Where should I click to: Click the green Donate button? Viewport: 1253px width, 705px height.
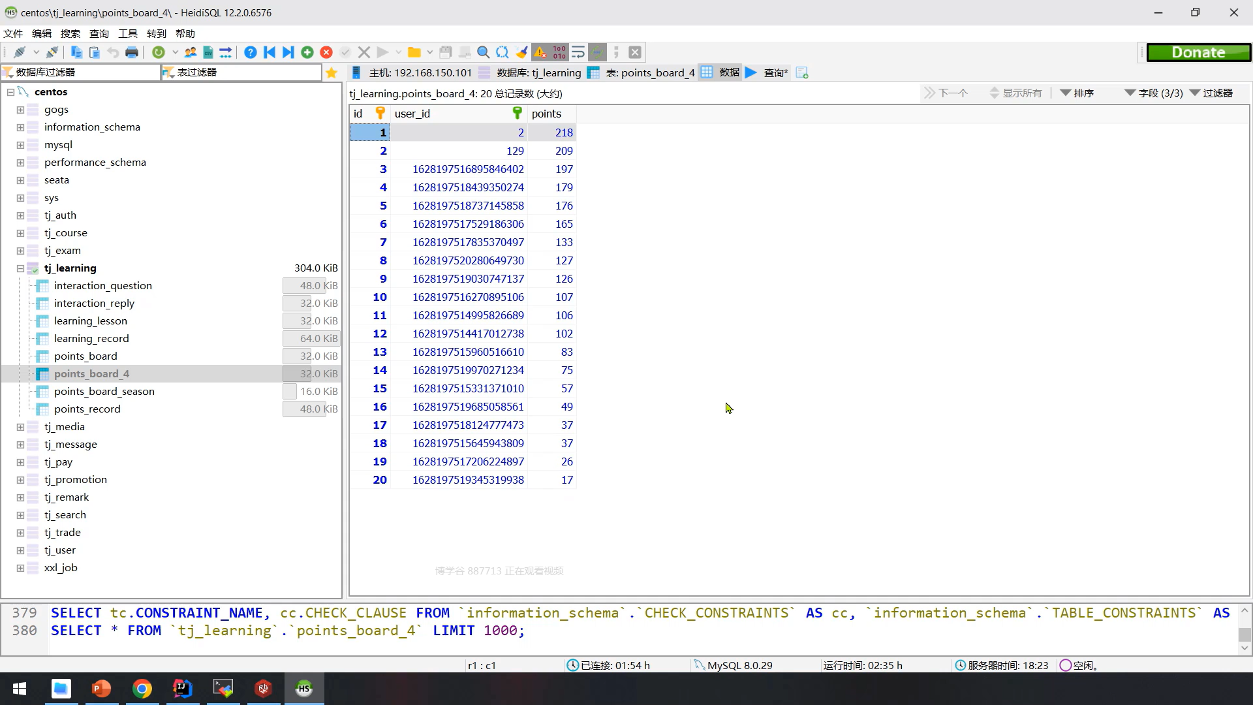pyautogui.click(x=1198, y=52)
